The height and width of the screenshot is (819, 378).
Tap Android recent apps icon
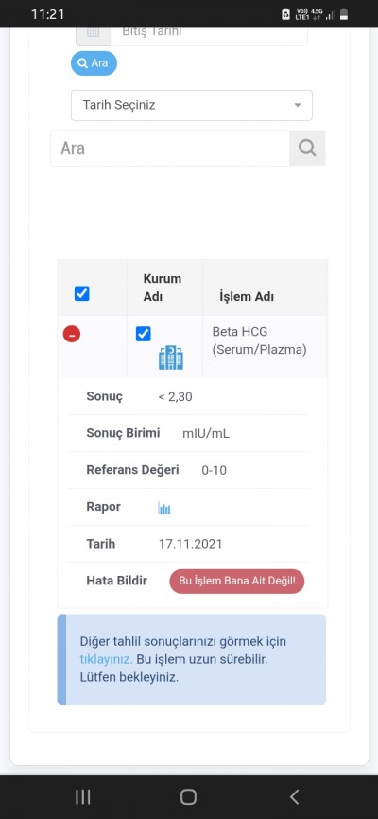(x=82, y=796)
